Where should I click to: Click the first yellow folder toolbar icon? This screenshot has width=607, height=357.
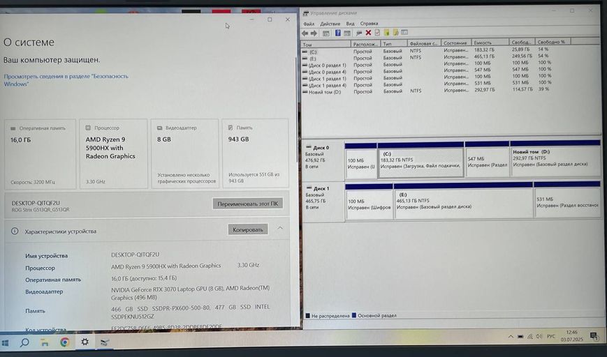pyautogui.click(x=386, y=33)
